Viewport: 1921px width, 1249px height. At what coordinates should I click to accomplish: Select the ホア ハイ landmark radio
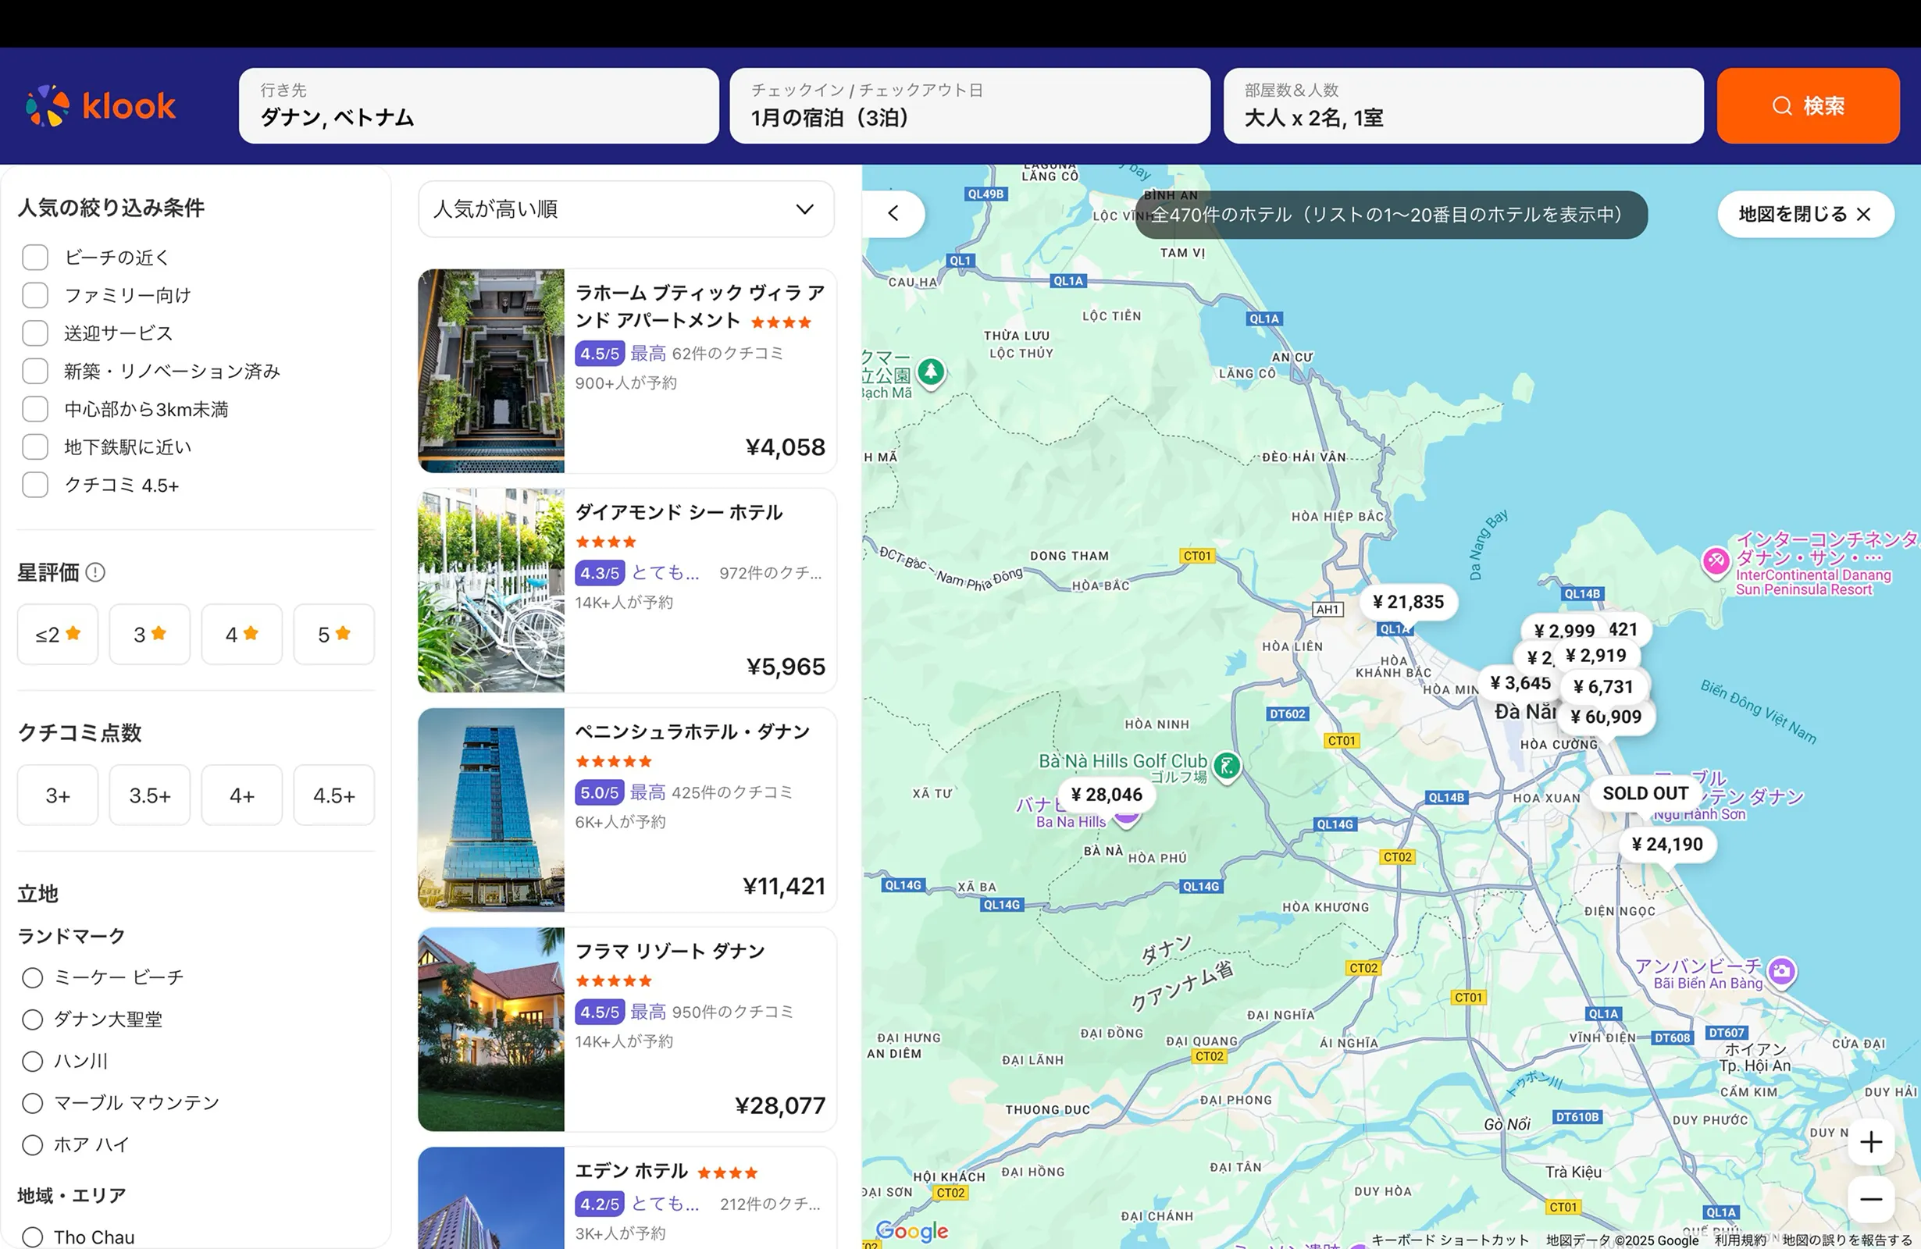pos(32,1145)
